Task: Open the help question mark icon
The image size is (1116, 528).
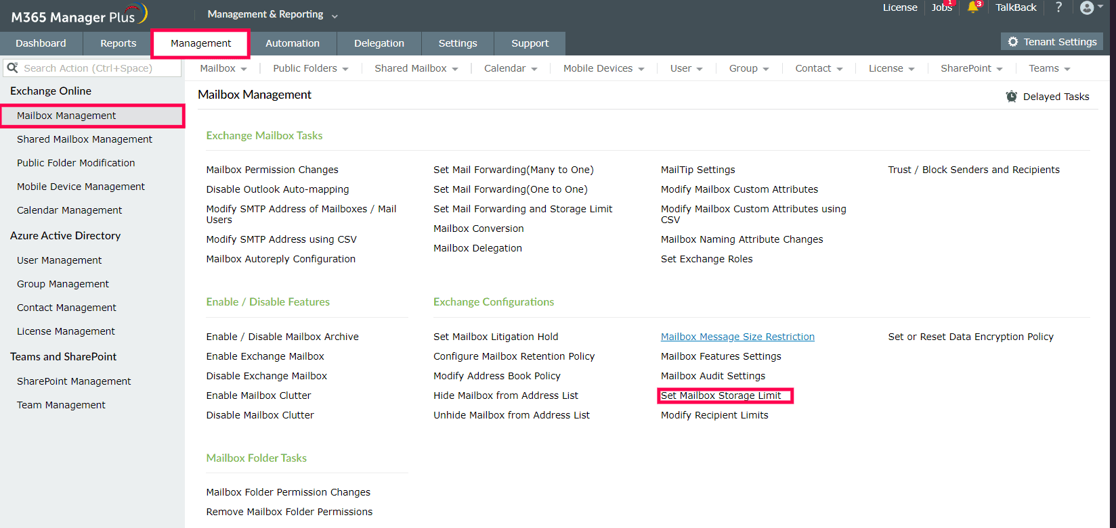Action: coord(1059,7)
